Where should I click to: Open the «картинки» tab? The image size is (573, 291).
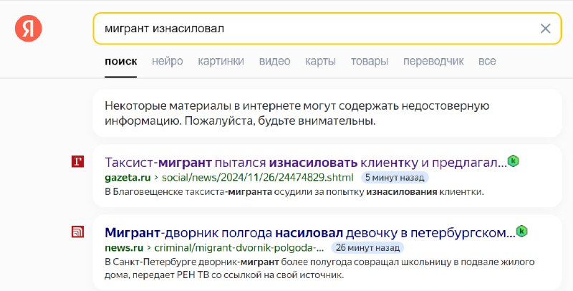(221, 61)
